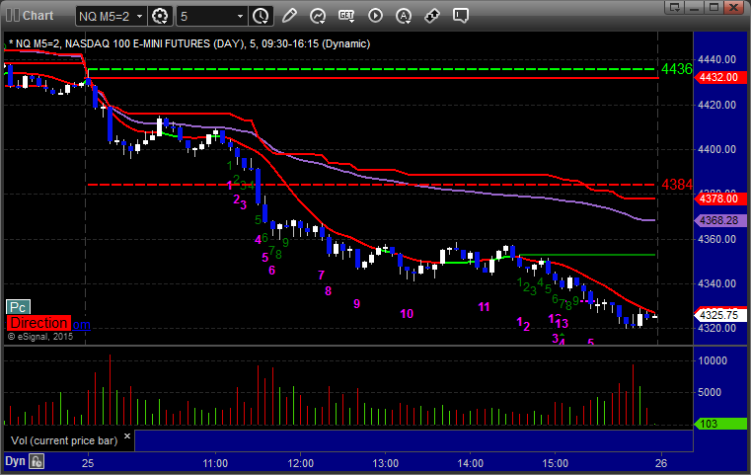Toggle the Dyn lock icon

(38, 460)
